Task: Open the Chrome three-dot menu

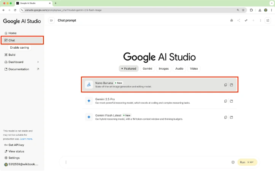Action: point(271,10)
